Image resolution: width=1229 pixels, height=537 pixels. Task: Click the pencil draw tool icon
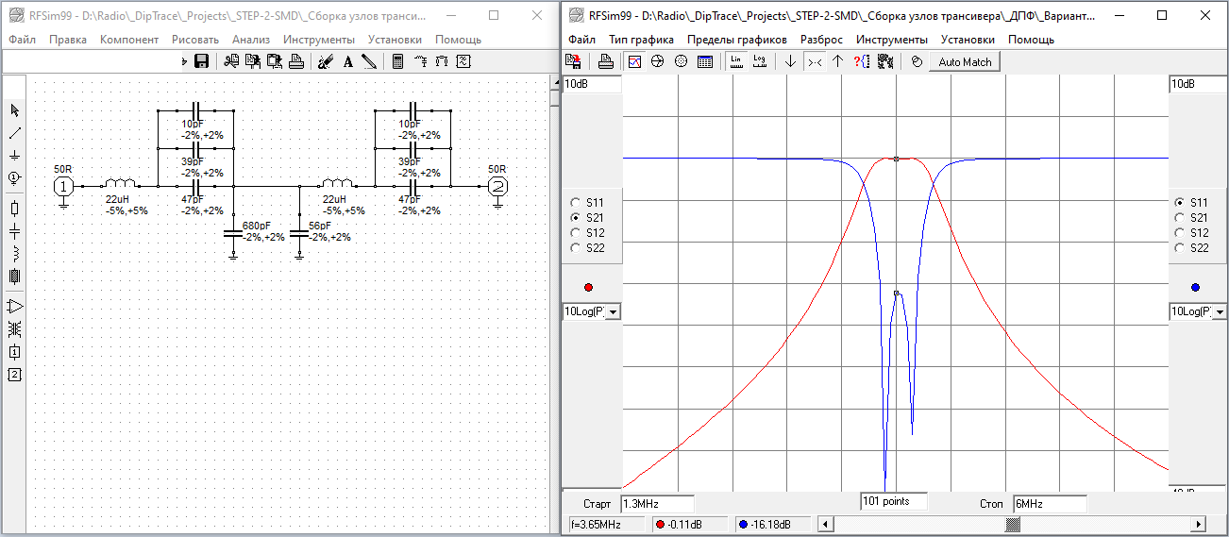pyautogui.click(x=369, y=61)
